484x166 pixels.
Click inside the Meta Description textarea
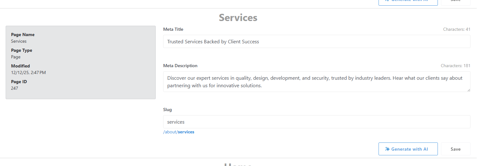(x=316, y=82)
